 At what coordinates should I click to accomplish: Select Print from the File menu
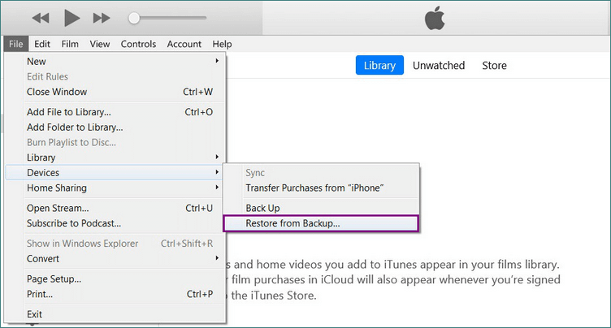click(x=115, y=294)
